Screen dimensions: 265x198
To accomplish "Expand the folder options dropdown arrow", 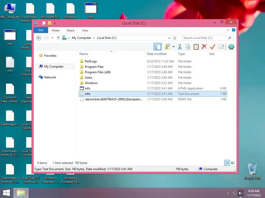I will click(173, 47).
